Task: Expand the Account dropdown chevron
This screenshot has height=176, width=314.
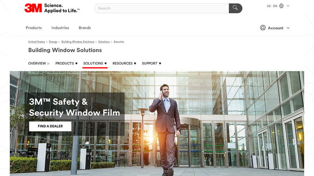Action: click(288, 28)
